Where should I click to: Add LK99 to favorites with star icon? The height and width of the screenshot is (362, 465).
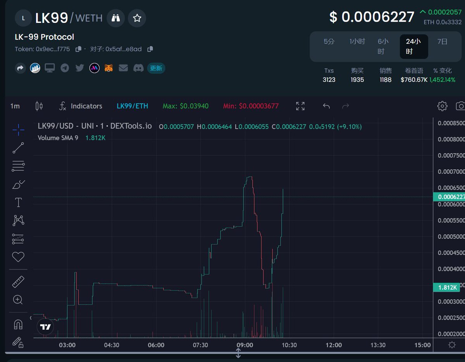pos(137,18)
